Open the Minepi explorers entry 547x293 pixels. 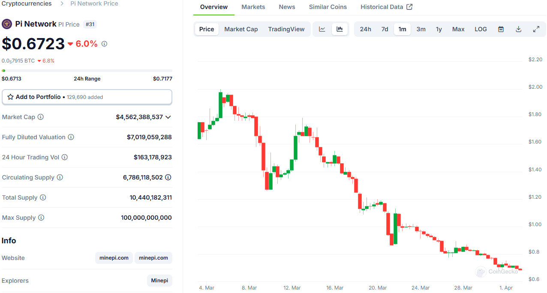coord(159,281)
